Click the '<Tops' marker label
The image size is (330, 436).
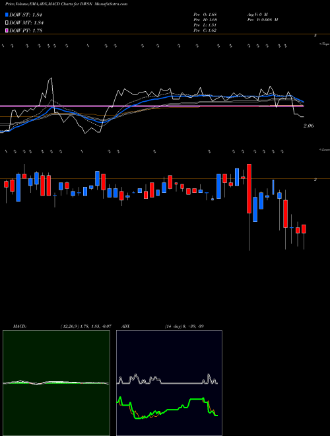point(325,44)
